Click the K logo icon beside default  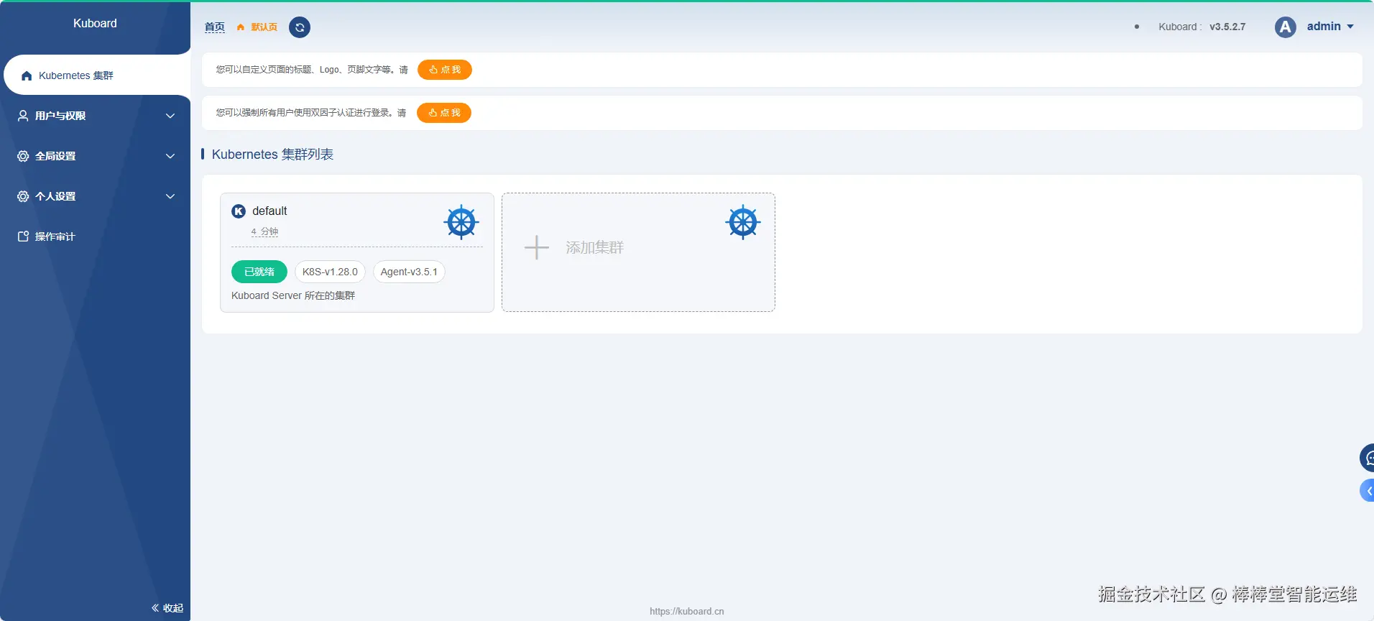coord(239,211)
